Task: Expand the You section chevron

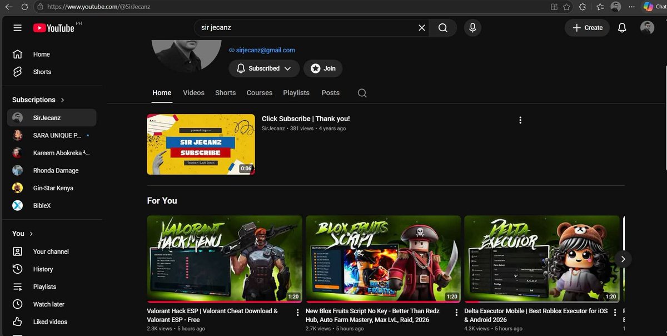Action: [31, 234]
